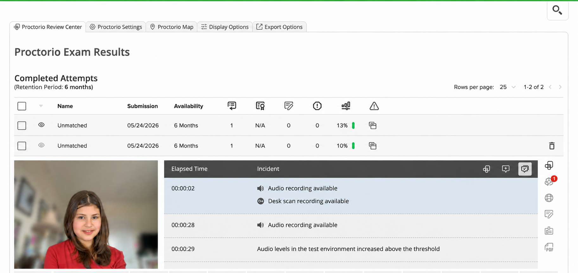This screenshot has height=273, width=578.
Task: Click the suspicion level chart column icon
Action: 346,106
